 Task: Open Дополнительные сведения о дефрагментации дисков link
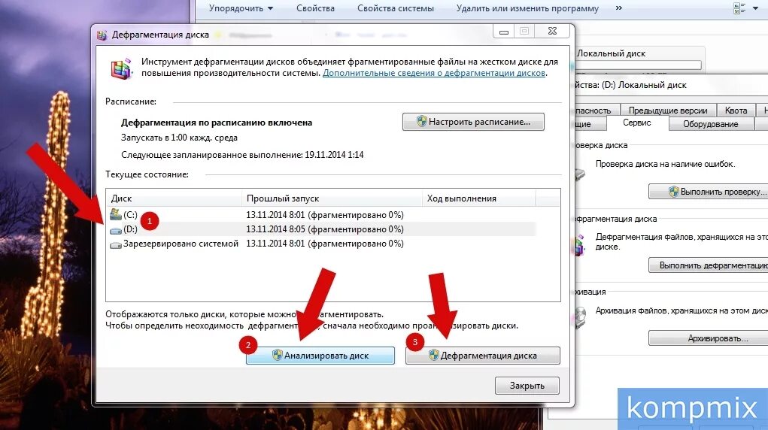[434, 73]
